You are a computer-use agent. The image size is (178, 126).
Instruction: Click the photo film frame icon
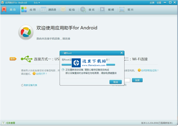coord(122,10)
